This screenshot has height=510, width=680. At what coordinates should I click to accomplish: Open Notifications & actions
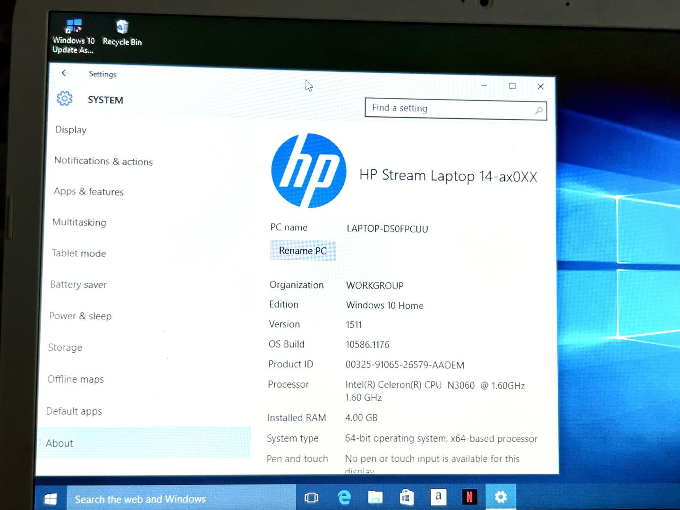(103, 161)
